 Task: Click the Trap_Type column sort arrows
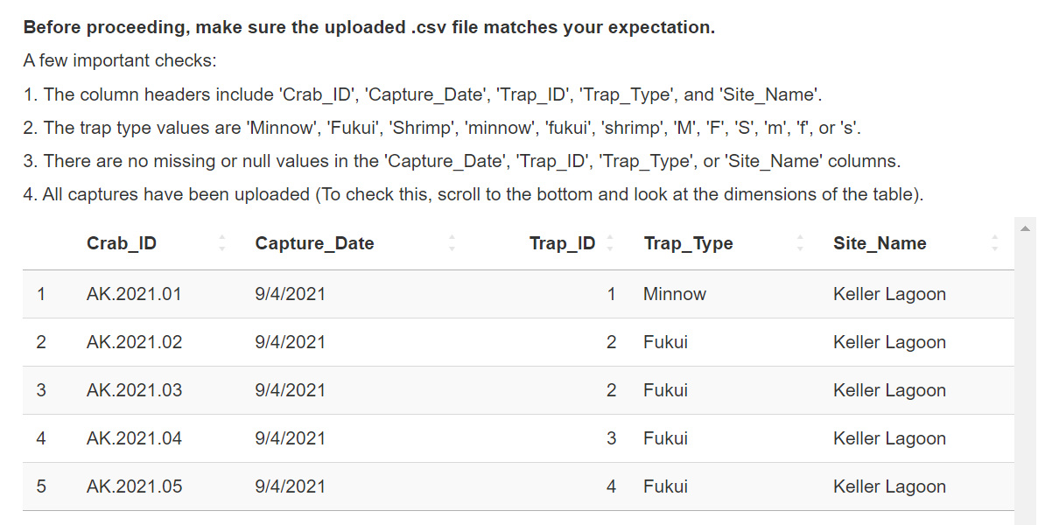click(x=800, y=243)
